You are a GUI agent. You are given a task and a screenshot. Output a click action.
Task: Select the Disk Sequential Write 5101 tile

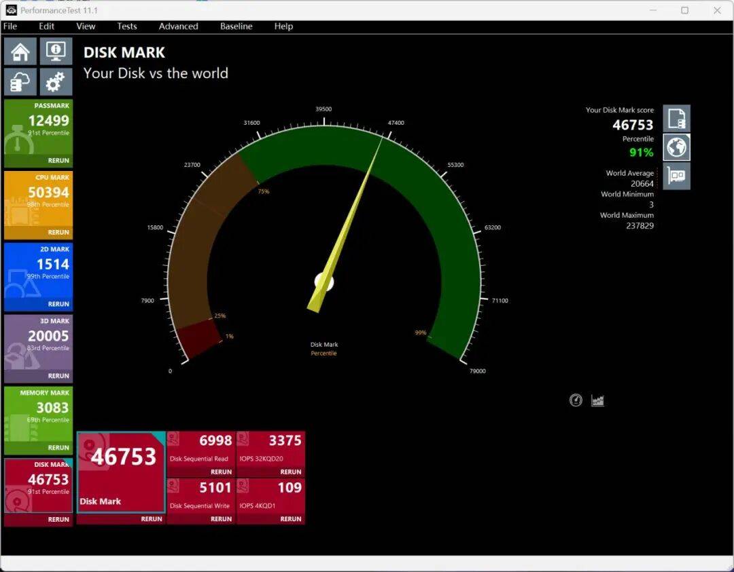coord(200,496)
